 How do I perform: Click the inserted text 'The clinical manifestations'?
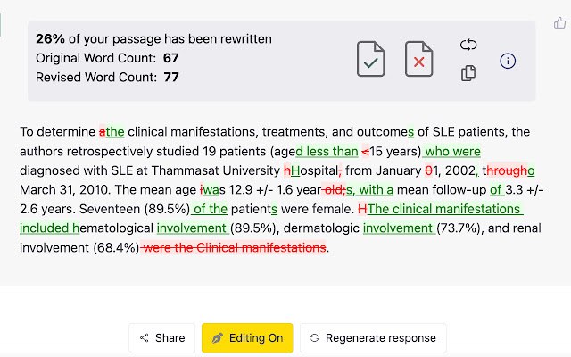click(x=444, y=209)
